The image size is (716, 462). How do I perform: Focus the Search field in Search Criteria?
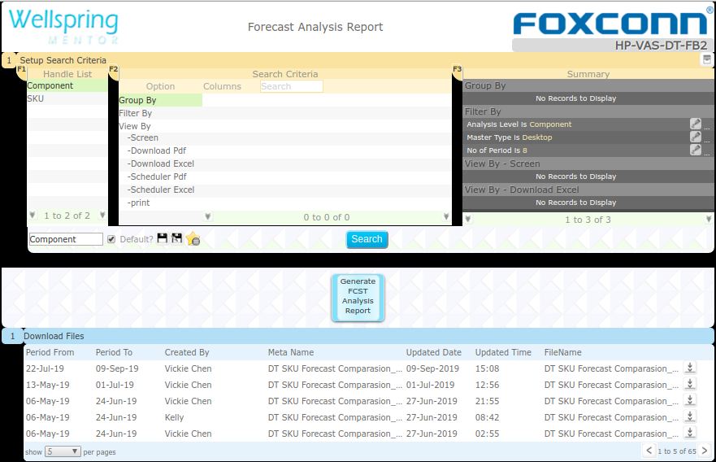(x=291, y=86)
